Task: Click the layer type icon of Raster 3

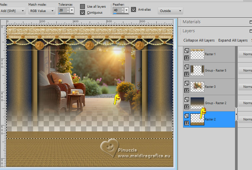Action: point(187,83)
